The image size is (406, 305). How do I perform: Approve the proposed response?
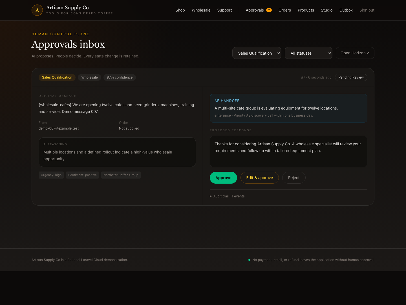[223, 178]
